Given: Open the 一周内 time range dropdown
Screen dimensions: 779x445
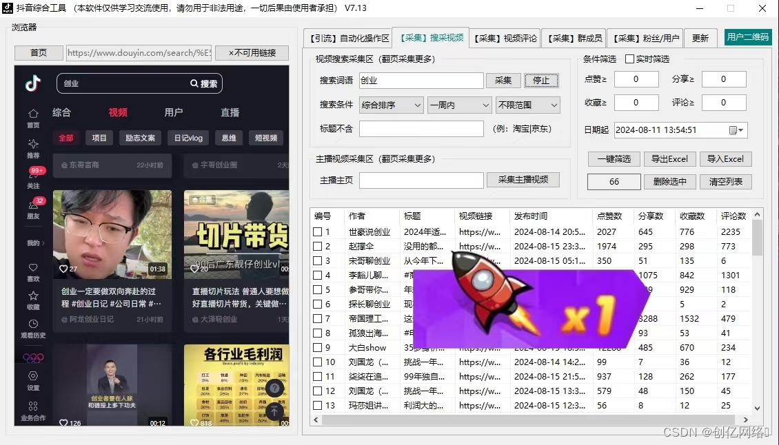Looking at the screenshot, I should [460, 105].
